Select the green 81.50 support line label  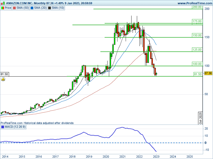coord(198,74)
